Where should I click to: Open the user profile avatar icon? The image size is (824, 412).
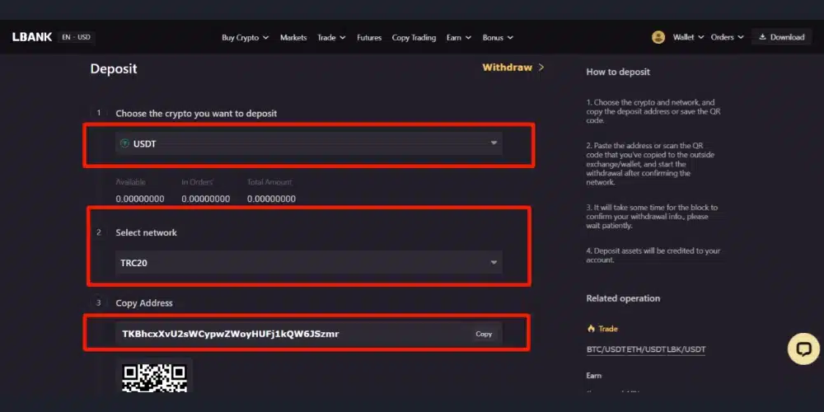pos(658,37)
